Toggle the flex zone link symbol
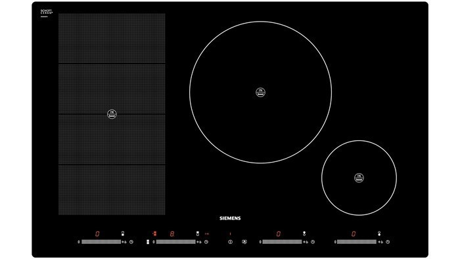This screenshot has width=460, height=259. click(x=148, y=242)
